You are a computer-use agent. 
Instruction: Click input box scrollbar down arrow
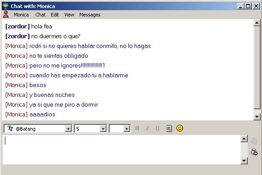pos(244,161)
